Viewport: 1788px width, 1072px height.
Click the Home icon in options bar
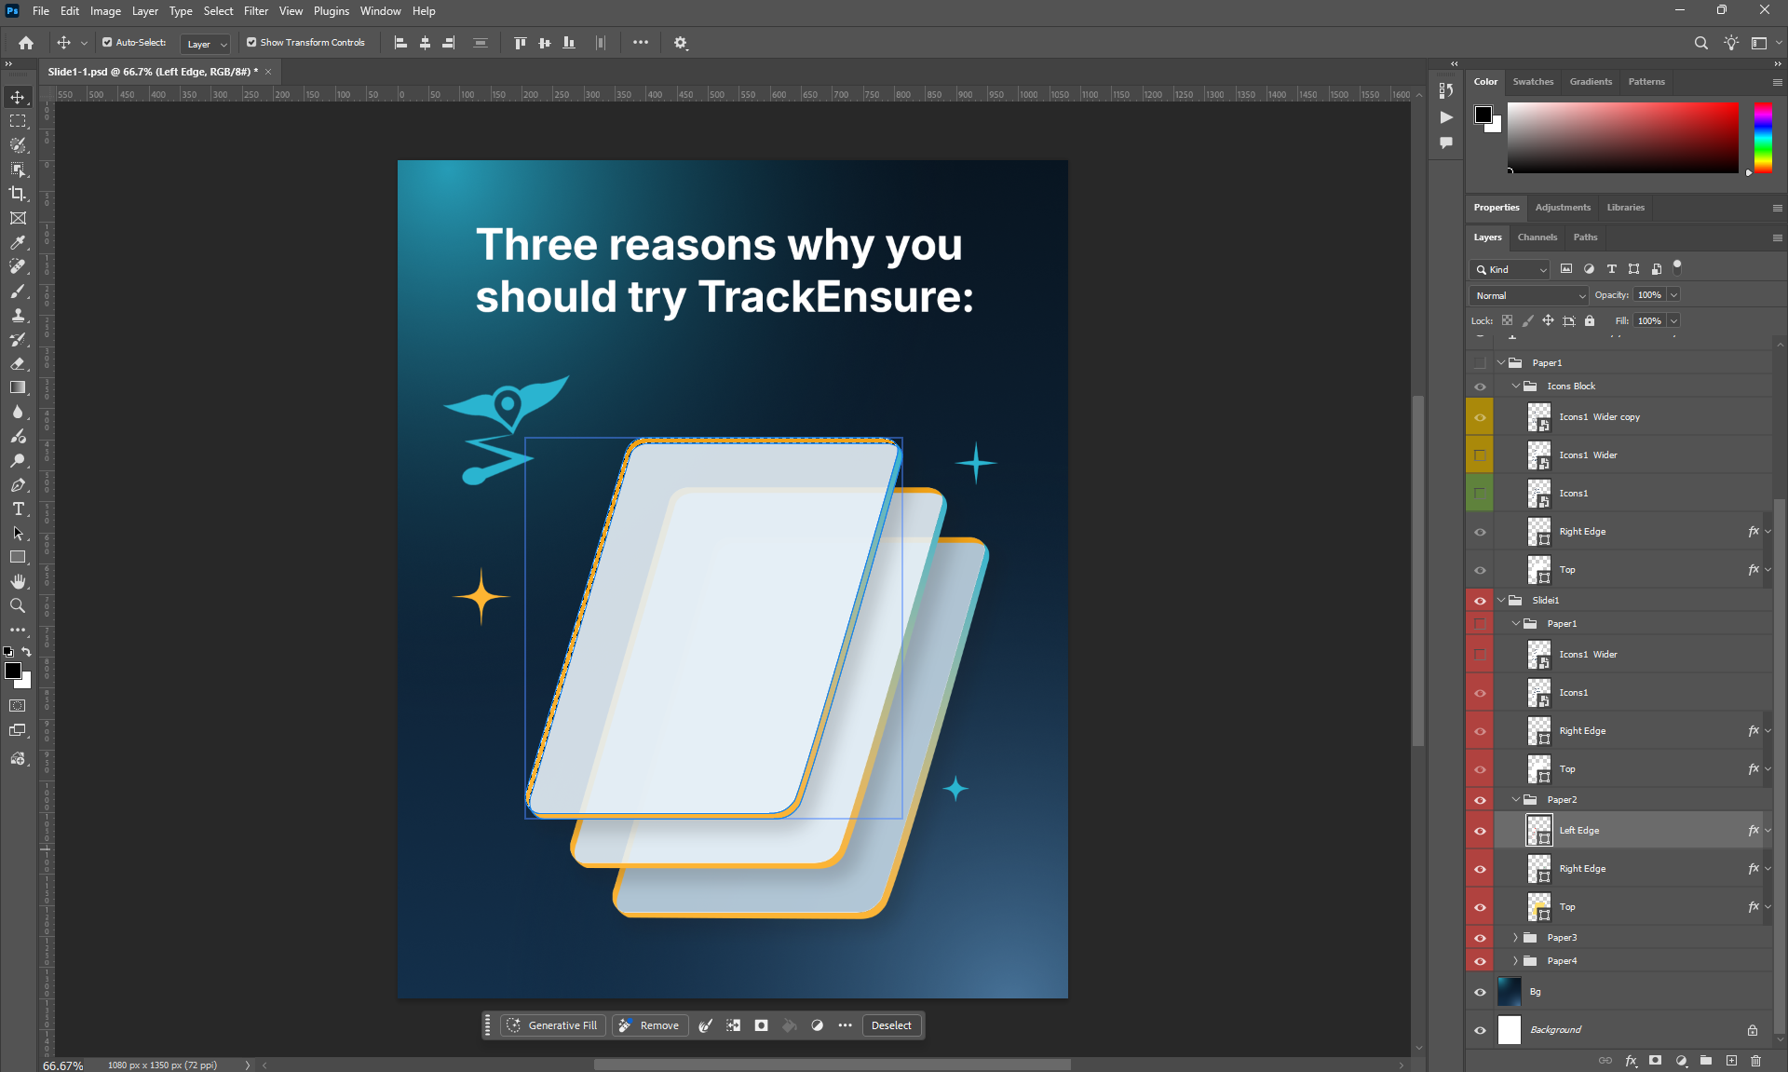point(26,43)
